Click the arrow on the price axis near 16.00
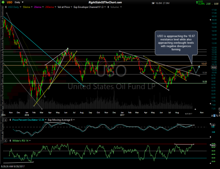The height and width of the screenshot is (169, 220). coord(210,20)
